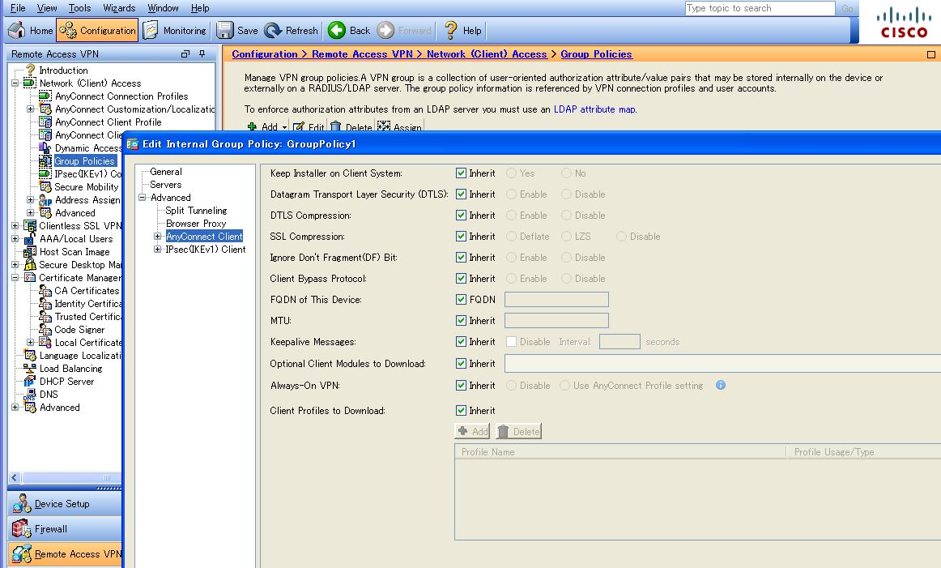The height and width of the screenshot is (568, 941).
Task: Uncheck Inherit for Keep Installer on Client System
Action: pos(461,173)
